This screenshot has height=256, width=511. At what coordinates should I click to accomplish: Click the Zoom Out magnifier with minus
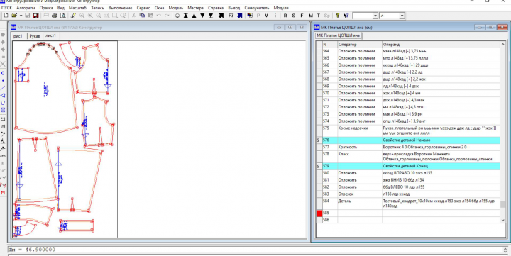[x=82, y=16]
